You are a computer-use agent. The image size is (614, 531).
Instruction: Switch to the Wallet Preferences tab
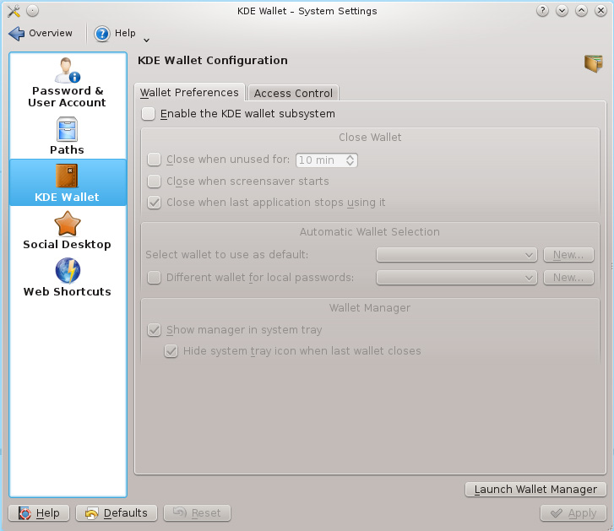(x=189, y=93)
